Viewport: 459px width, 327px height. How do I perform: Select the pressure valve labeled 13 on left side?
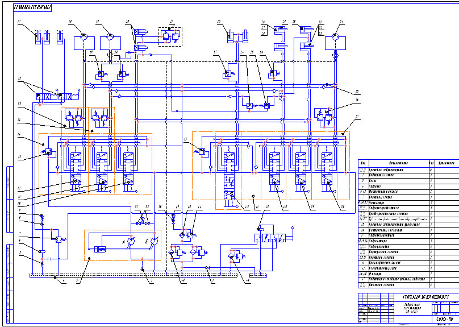(x=48, y=151)
